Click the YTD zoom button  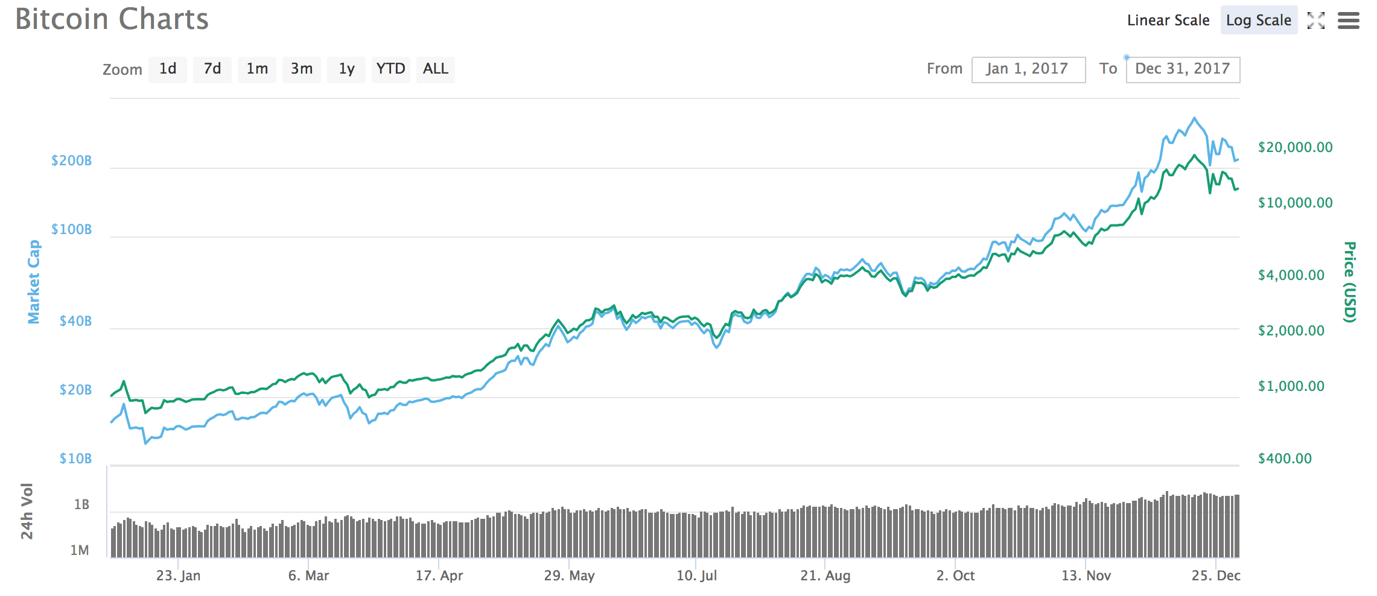point(391,69)
